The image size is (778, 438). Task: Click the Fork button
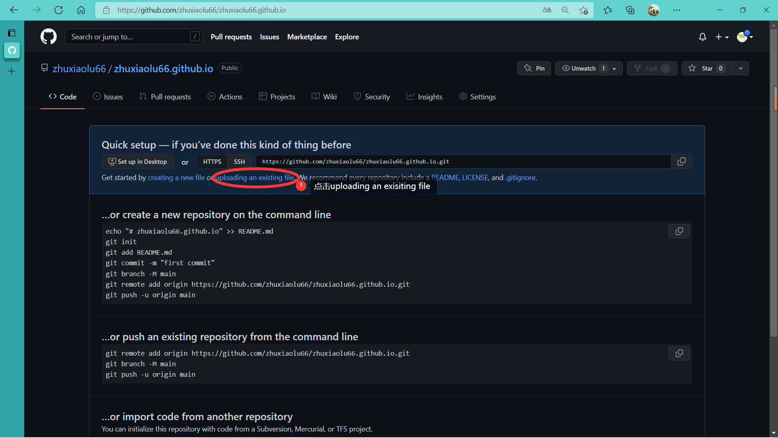pos(652,68)
